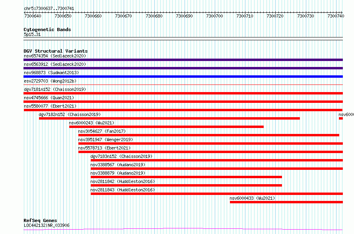Click the red bar of nsv3388879
This screenshot has height=234, width=354.
click(186, 177)
